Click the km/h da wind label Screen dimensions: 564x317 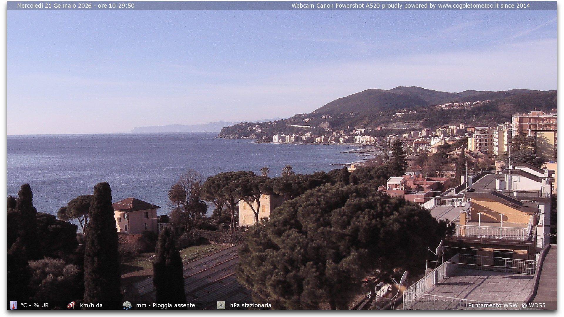[91, 305]
